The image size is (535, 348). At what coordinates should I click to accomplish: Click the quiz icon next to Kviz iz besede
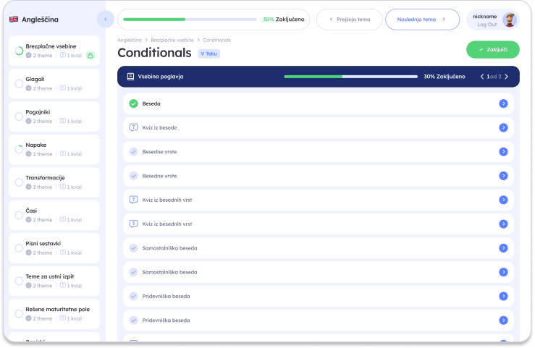pyautogui.click(x=133, y=127)
